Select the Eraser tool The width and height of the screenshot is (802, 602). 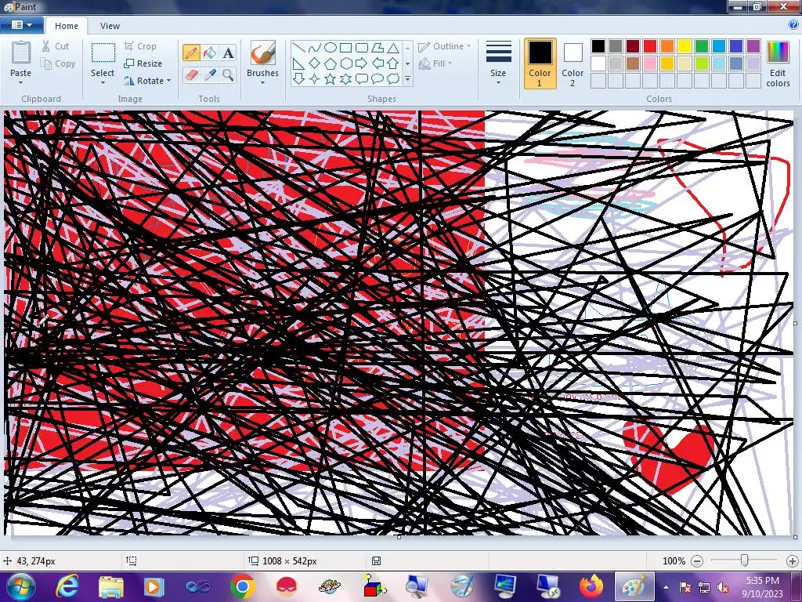pyautogui.click(x=191, y=75)
